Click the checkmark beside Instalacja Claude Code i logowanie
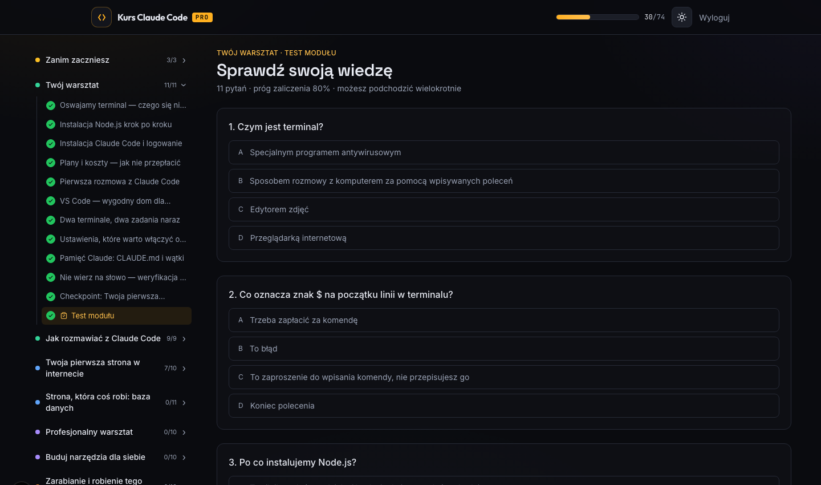 [51, 144]
